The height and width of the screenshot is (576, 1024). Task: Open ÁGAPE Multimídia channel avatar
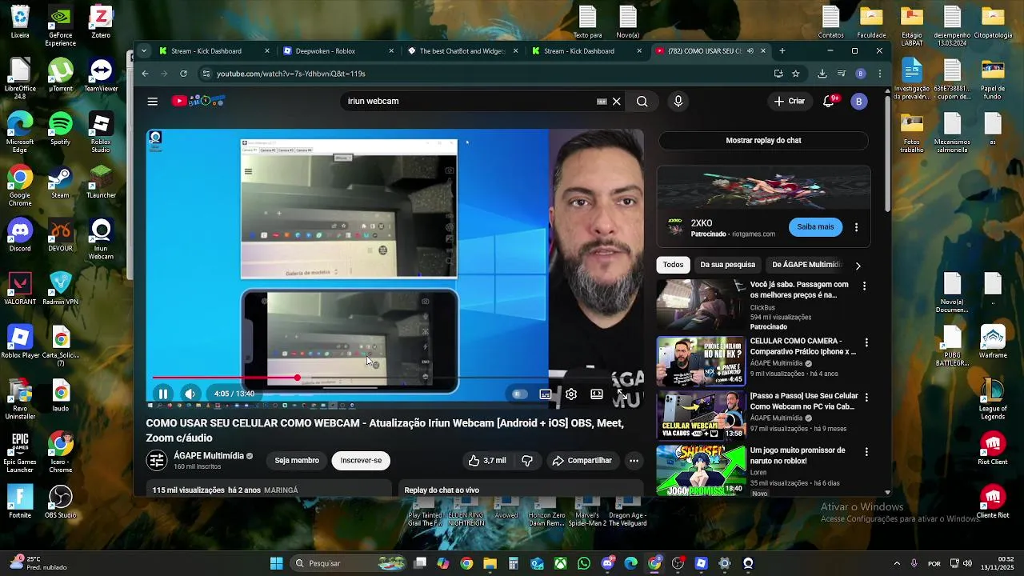point(157,460)
